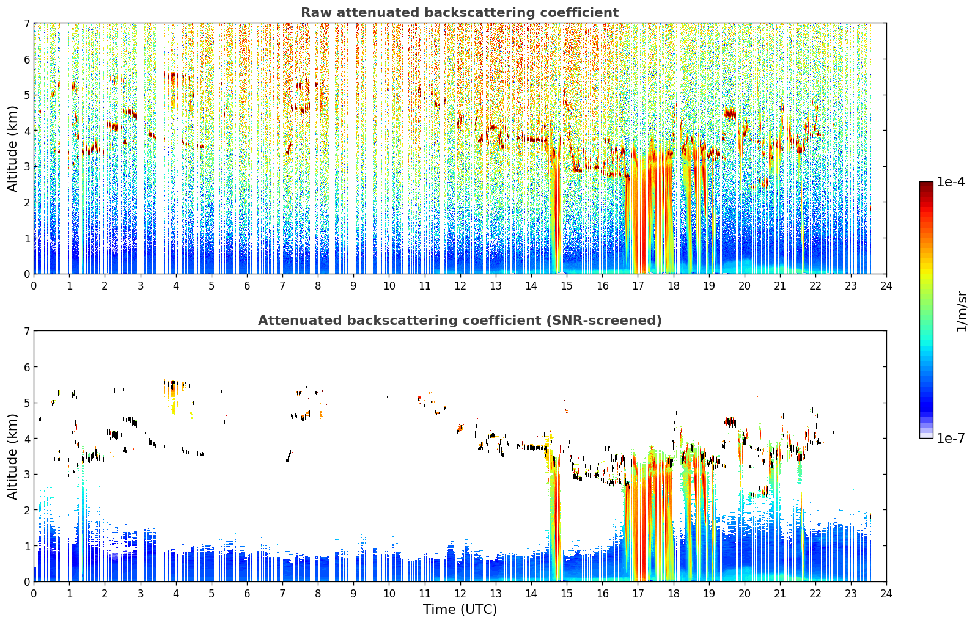Click the '1/m/sr' colorbar unit label

click(x=962, y=311)
